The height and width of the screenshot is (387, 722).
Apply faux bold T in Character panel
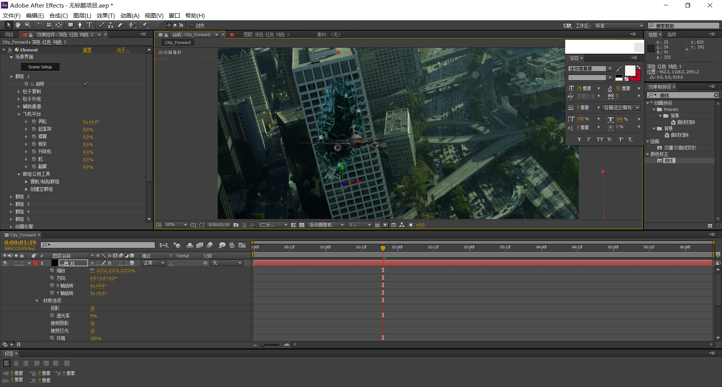click(579, 139)
